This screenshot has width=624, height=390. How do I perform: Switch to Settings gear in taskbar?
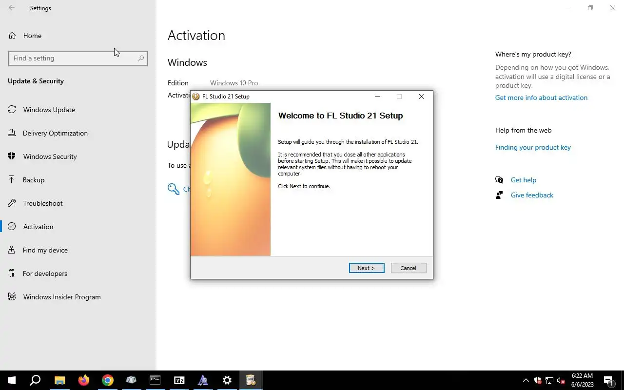coord(227,380)
